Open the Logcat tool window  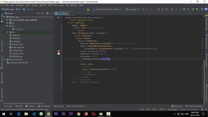(x=59, y=106)
